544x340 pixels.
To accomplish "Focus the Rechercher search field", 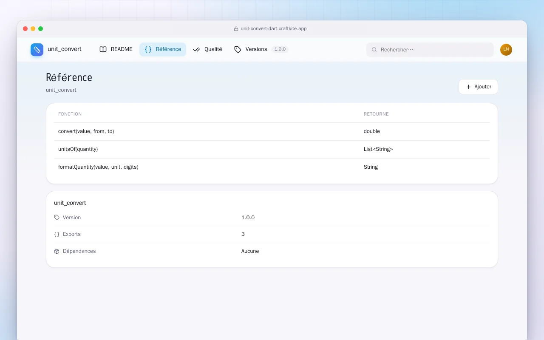I will (x=430, y=50).
